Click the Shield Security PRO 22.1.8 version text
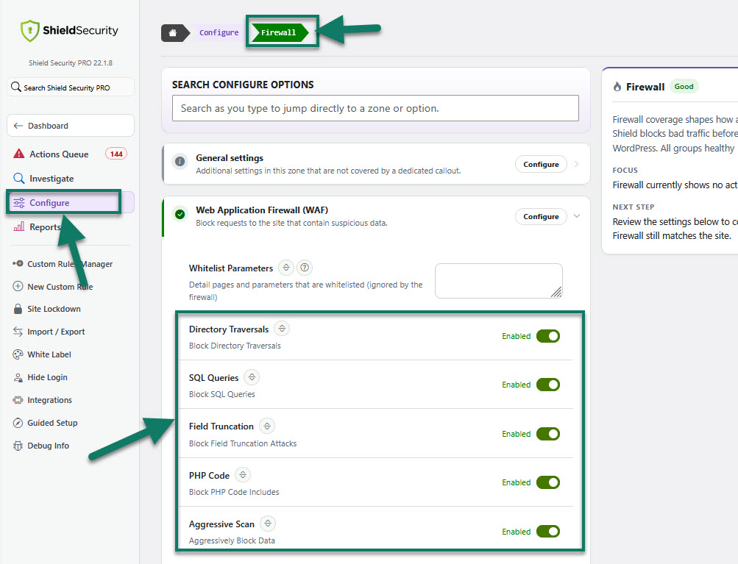 pyautogui.click(x=70, y=63)
